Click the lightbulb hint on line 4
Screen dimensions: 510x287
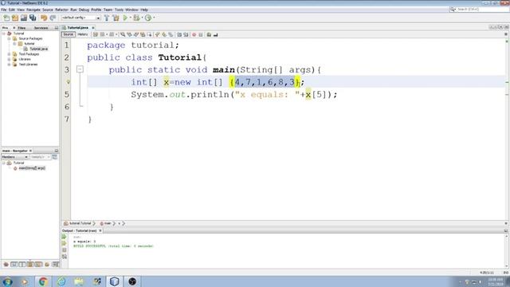(x=68, y=82)
